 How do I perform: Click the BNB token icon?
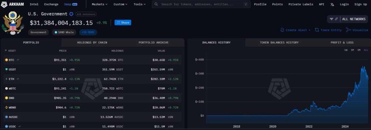point(7,98)
